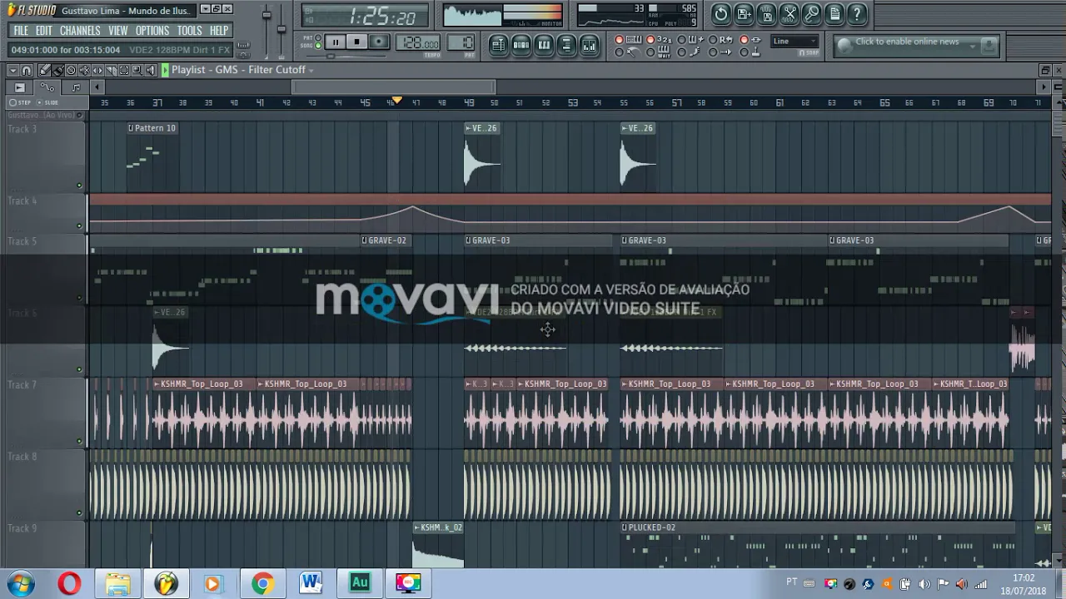This screenshot has height=599, width=1066.
Task: Open the EDIT menu
Action: pyautogui.click(x=44, y=31)
